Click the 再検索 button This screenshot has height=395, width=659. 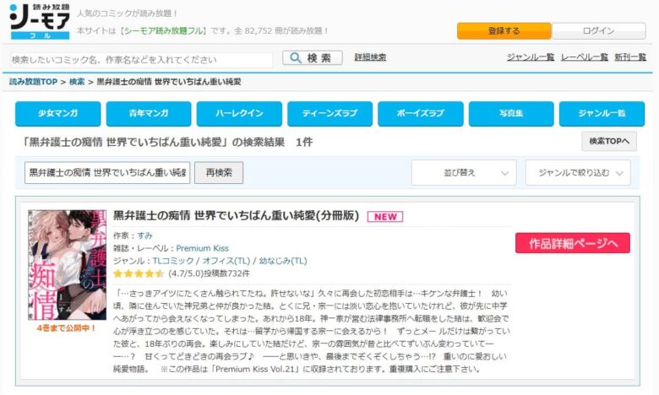point(219,172)
